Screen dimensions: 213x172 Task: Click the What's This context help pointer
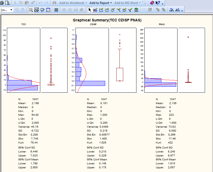click(x=158, y=3)
